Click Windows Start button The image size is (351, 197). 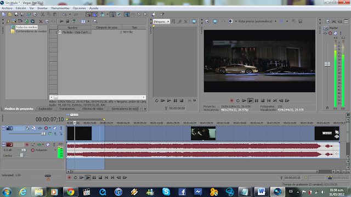point(7,192)
